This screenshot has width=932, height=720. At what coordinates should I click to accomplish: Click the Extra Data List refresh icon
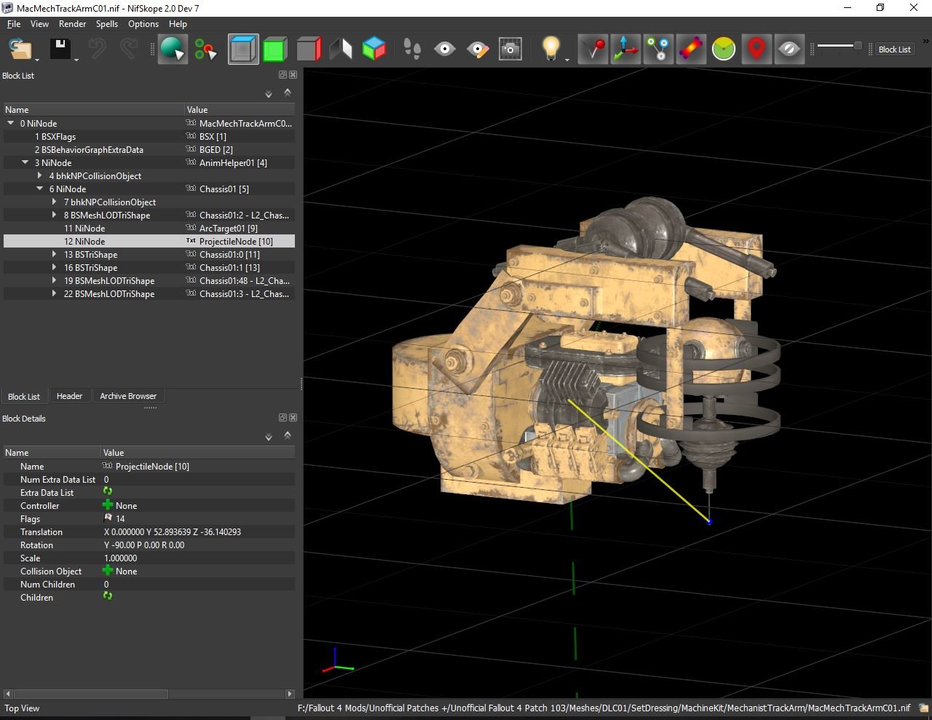(108, 492)
